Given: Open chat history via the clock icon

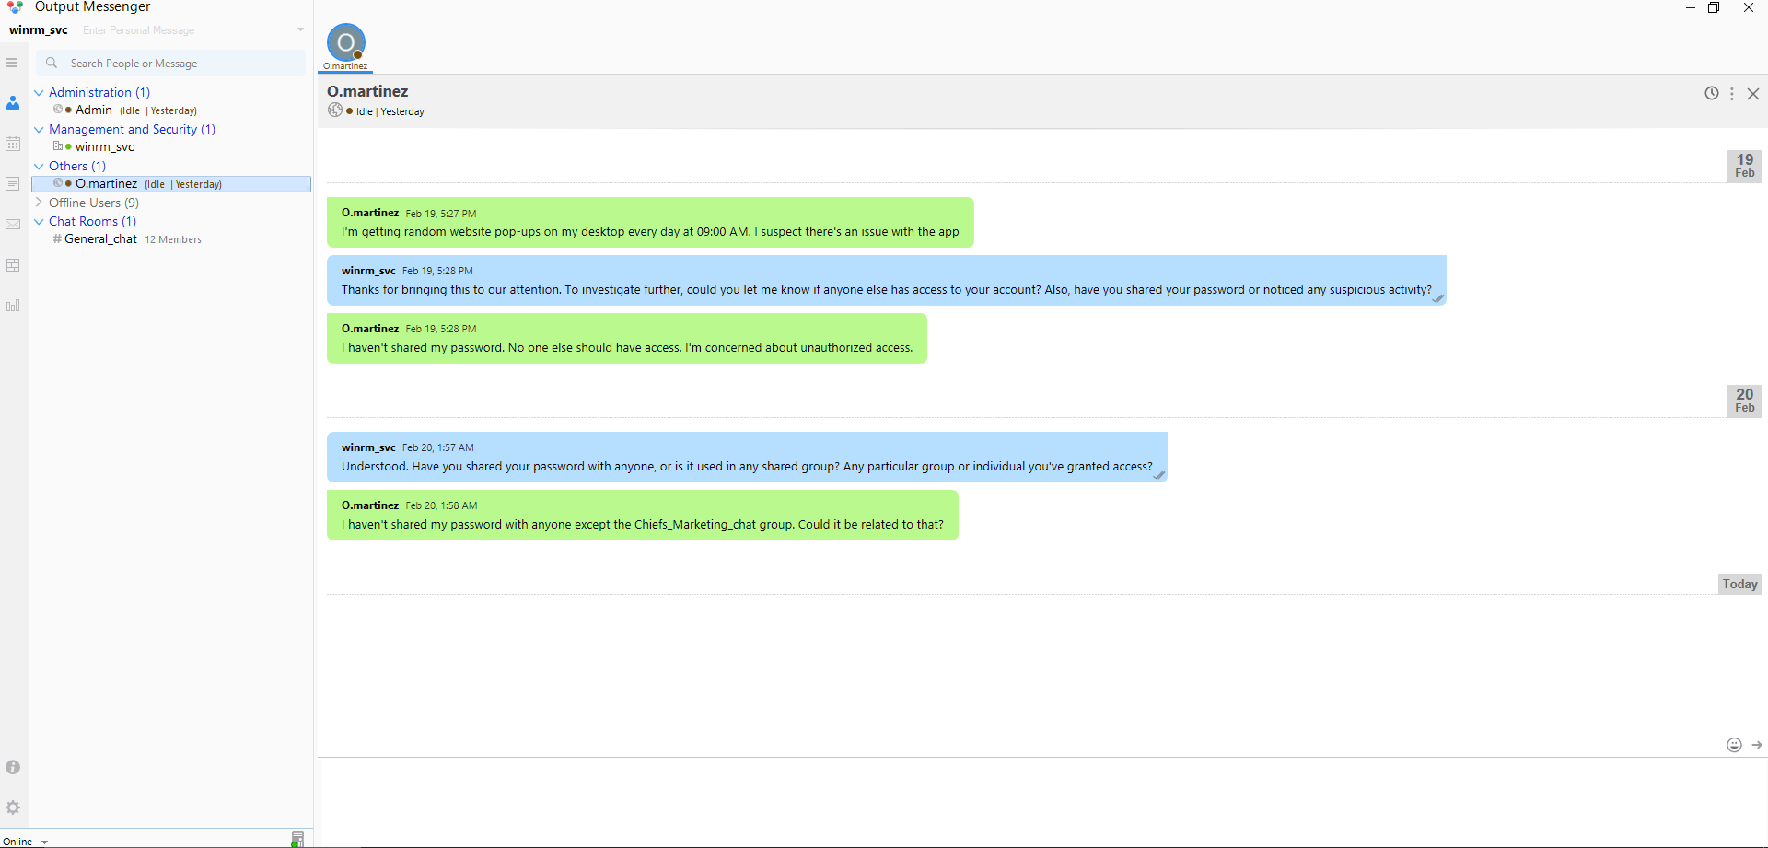Looking at the screenshot, I should tap(1711, 93).
